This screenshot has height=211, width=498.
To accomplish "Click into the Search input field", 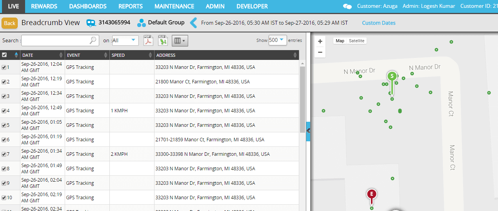I will (55, 40).
